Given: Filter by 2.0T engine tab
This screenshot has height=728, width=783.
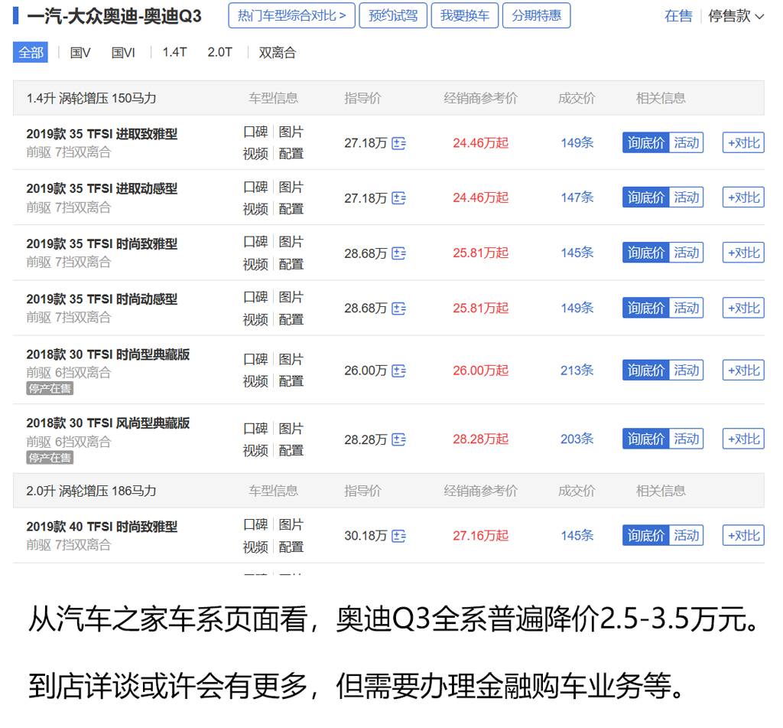Looking at the screenshot, I should pyautogui.click(x=219, y=52).
